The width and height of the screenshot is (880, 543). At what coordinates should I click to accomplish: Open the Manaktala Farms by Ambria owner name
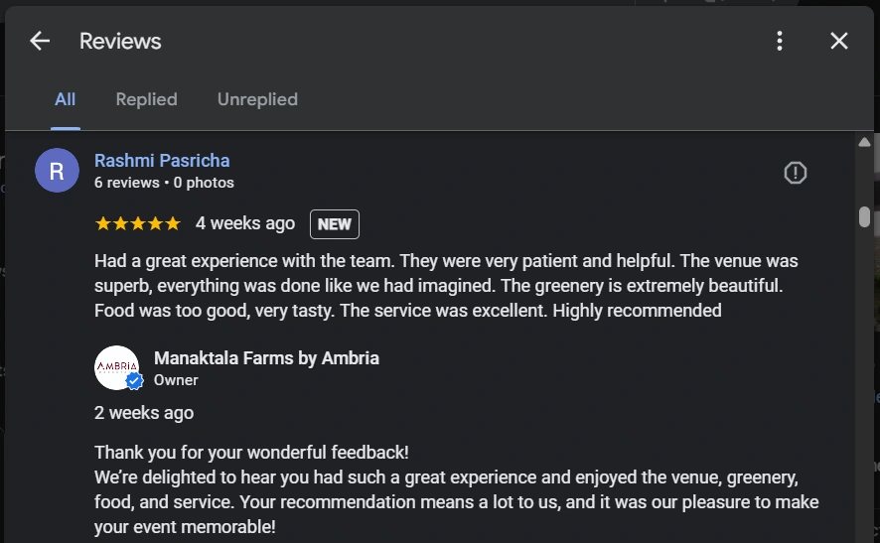(x=266, y=358)
